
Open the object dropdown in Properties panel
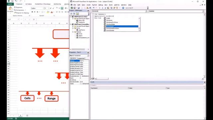(x=88, y=56)
